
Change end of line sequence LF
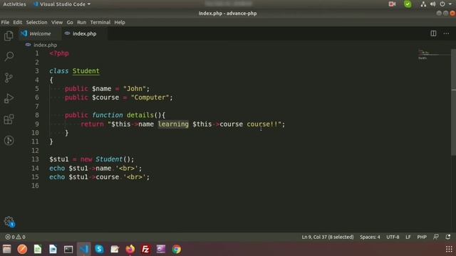(x=408, y=237)
